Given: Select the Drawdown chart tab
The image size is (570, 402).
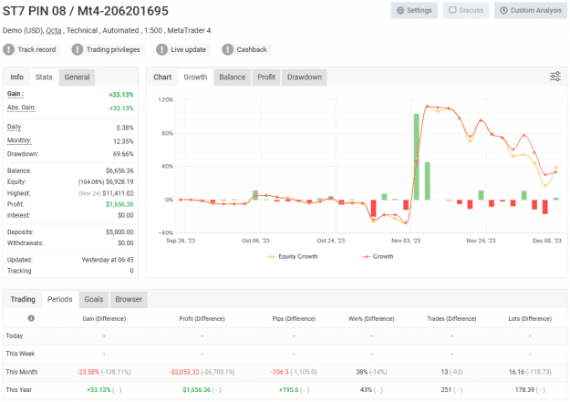Looking at the screenshot, I should 305,77.
